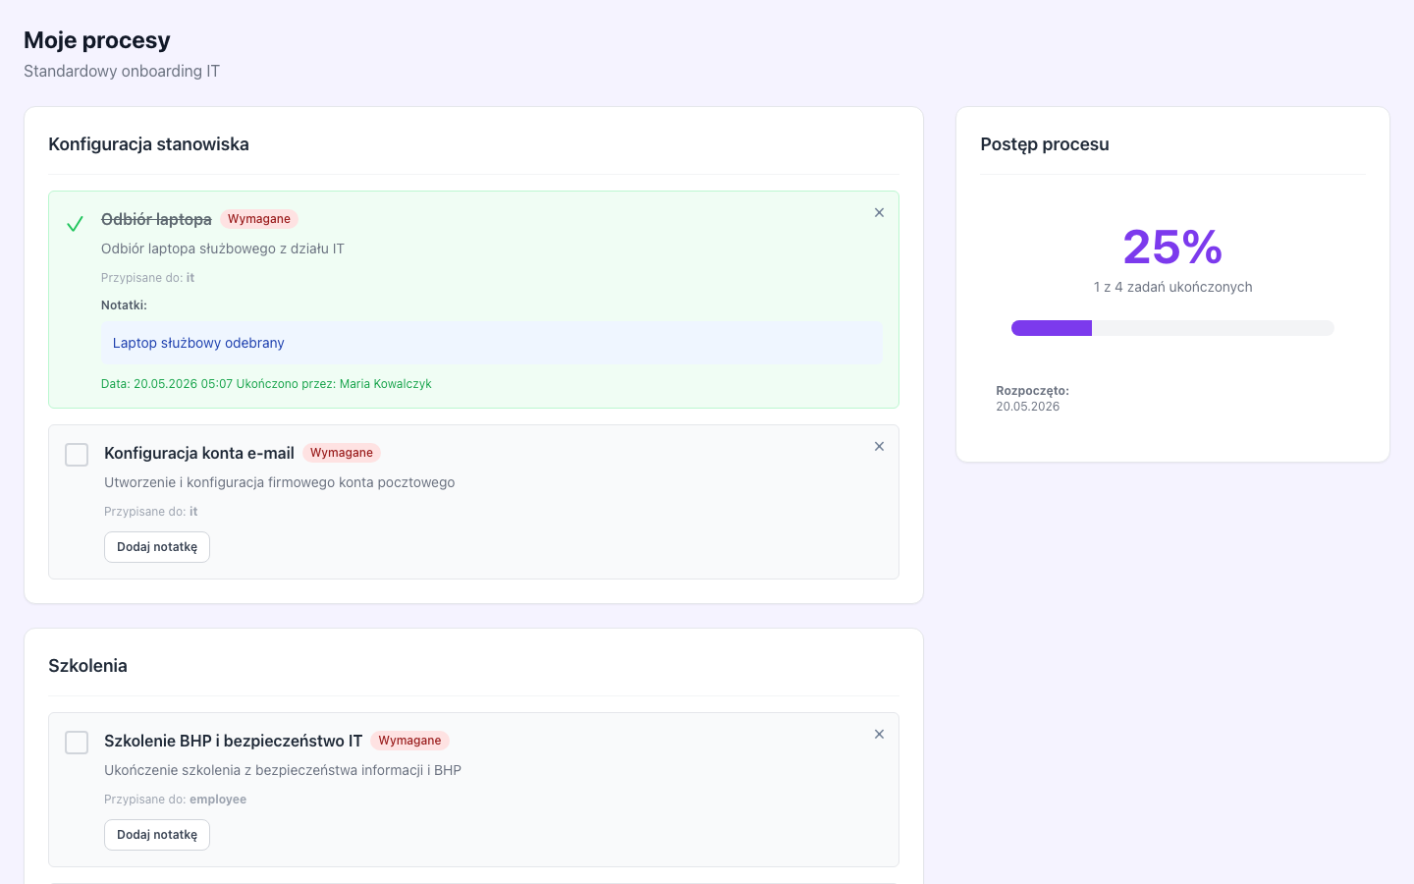
Task: Click 'Przypisane do: it' under Konfiguracja konta e-mail
Action: coord(151,512)
